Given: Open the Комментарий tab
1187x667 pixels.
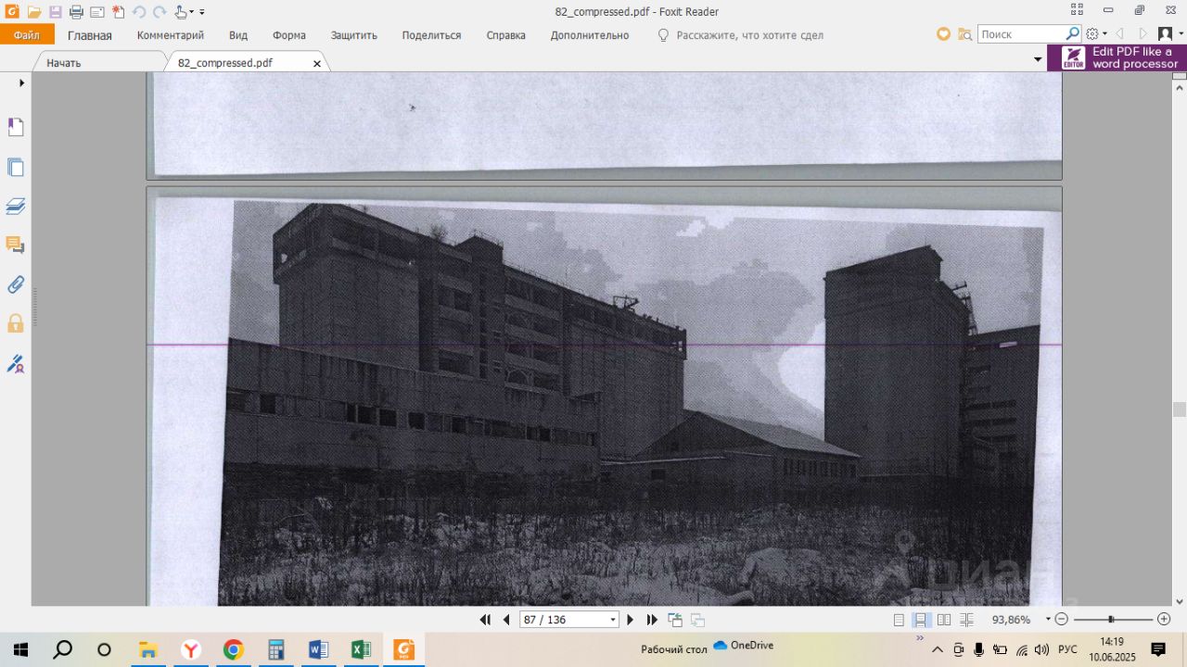Looking at the screenshot, I should point(171,35).
